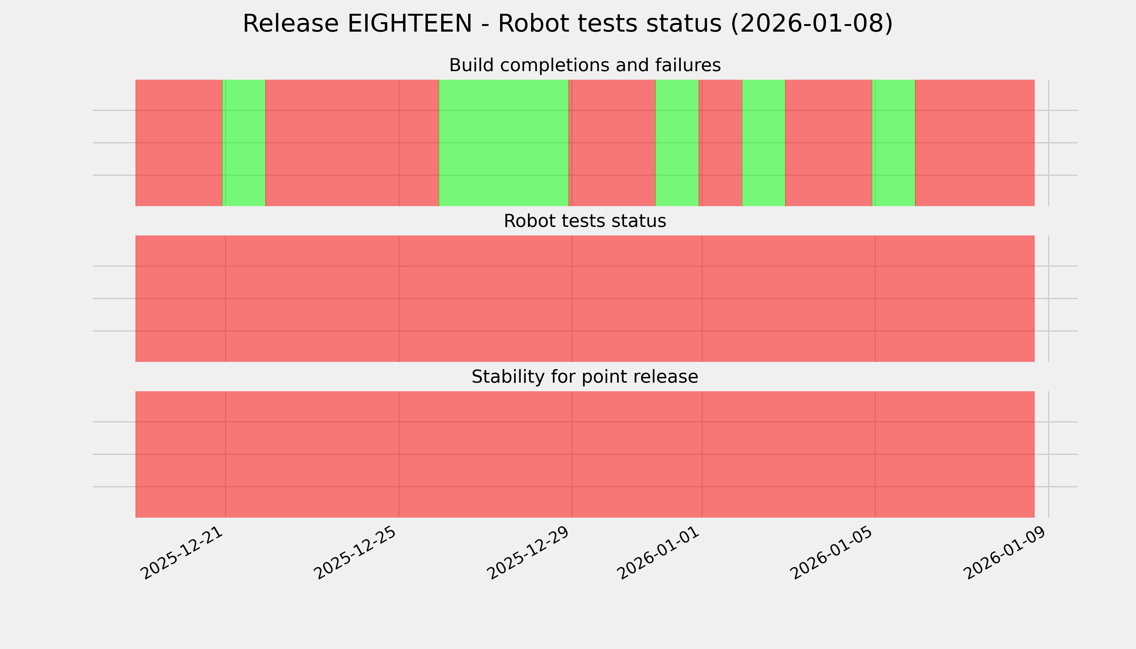Click the red Stability for point release bar

pos(584,454)
